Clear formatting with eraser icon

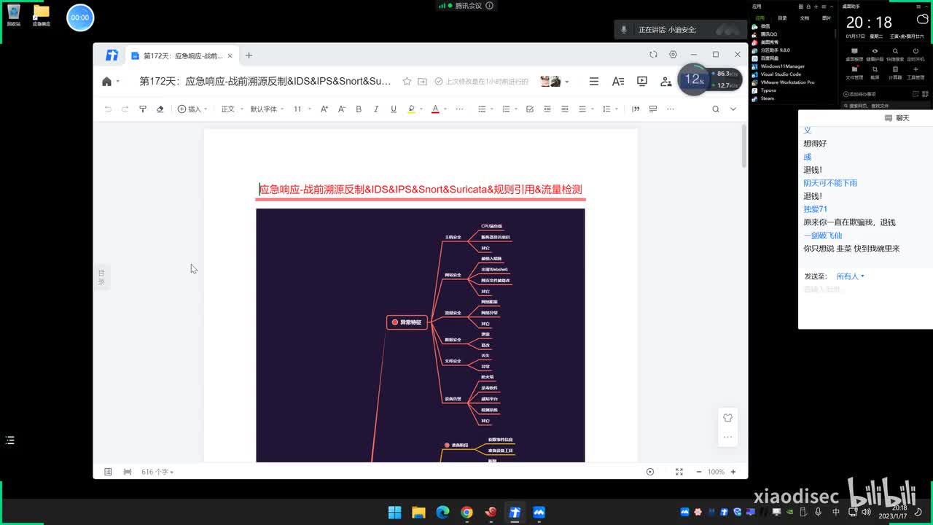coord(160,109)
